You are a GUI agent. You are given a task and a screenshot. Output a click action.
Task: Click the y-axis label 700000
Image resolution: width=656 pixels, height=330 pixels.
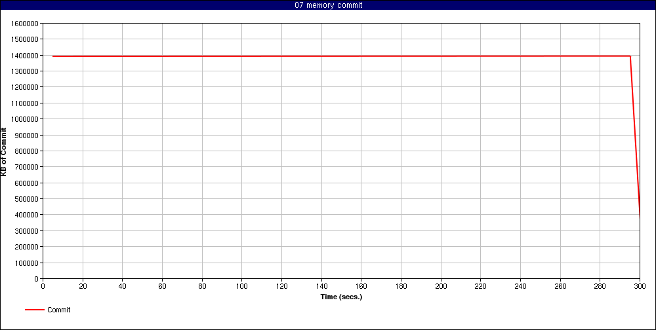tap(28, 167)
